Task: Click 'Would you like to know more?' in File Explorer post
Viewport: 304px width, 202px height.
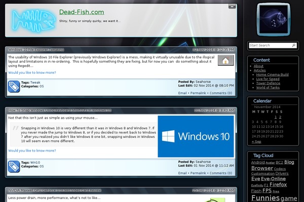Action: tap(32, 73)
